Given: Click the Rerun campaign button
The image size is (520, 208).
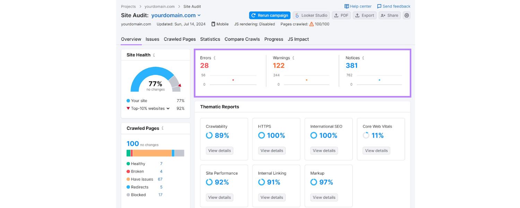Looking at the screenshot, I should [x=269, y=15].
